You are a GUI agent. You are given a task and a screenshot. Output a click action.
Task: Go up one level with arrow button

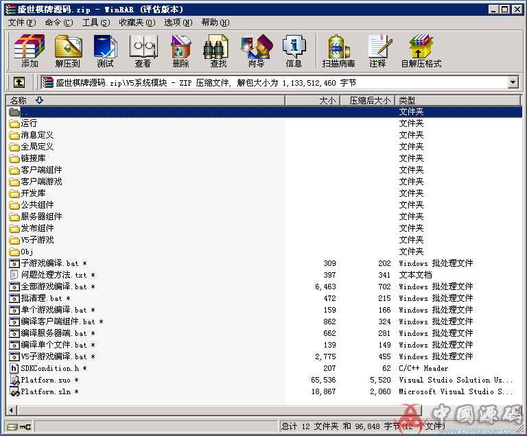pos(19,82)
